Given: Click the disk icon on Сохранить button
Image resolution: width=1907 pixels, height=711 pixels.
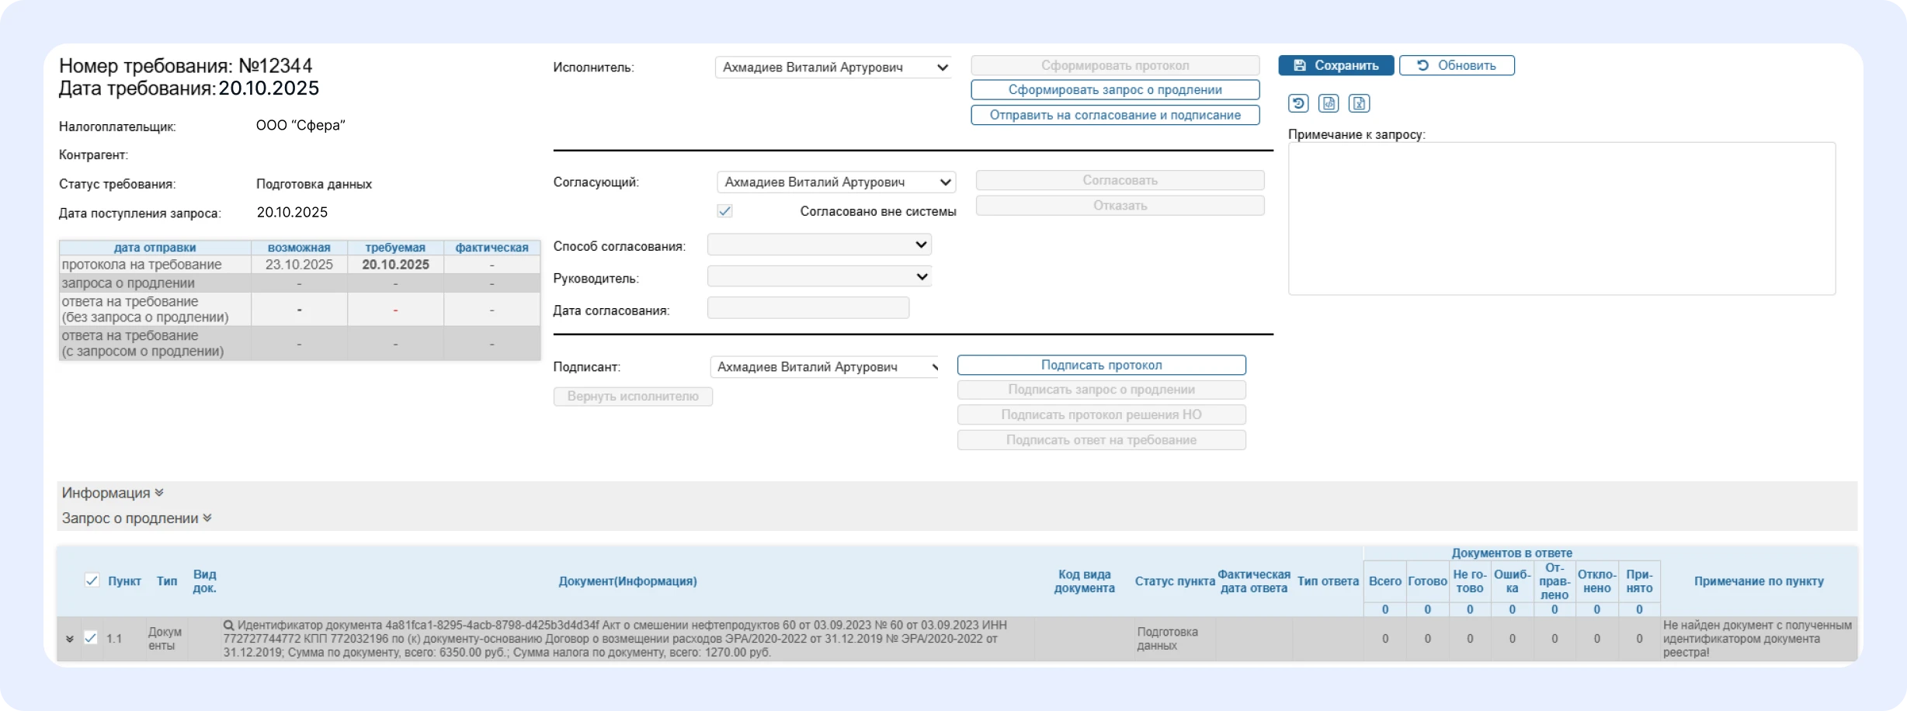Looking at the screenshot, I should tap(1301, 65).
